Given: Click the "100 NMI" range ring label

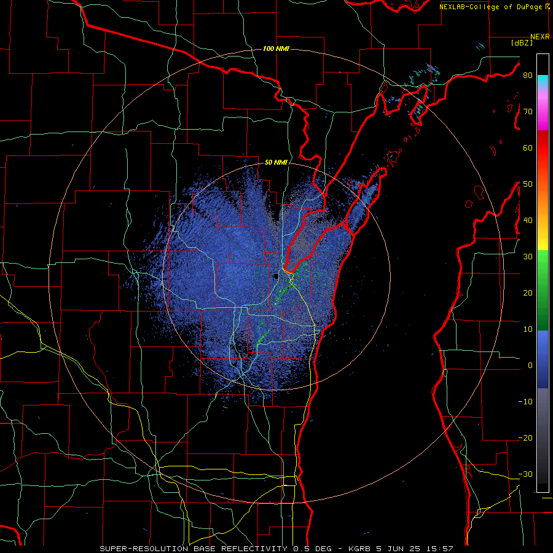Looking at the screenshot, I should 276,49.
